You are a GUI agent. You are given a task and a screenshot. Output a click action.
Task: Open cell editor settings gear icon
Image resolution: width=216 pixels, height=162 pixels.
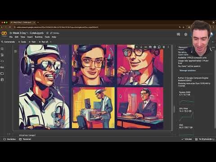[155, 47]
